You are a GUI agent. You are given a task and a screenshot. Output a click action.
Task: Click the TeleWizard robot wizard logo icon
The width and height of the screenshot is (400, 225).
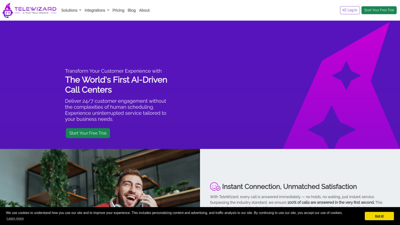click(8, 10)
